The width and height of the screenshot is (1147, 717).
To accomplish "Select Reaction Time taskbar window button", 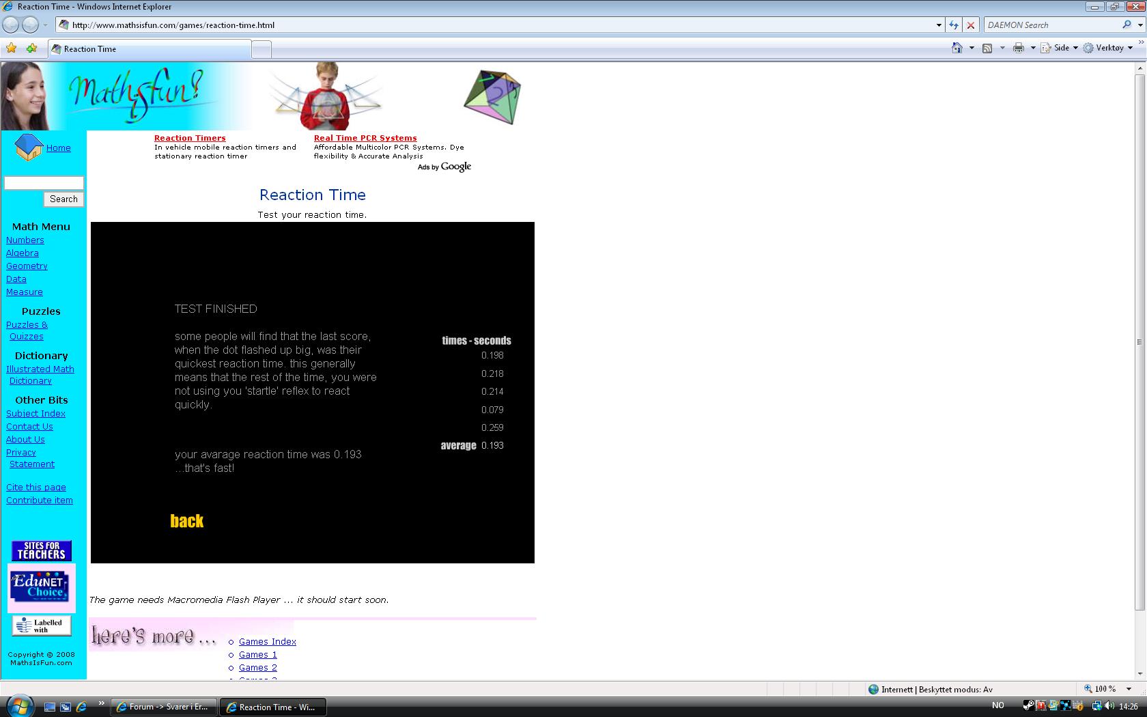I will click(273, 707).
